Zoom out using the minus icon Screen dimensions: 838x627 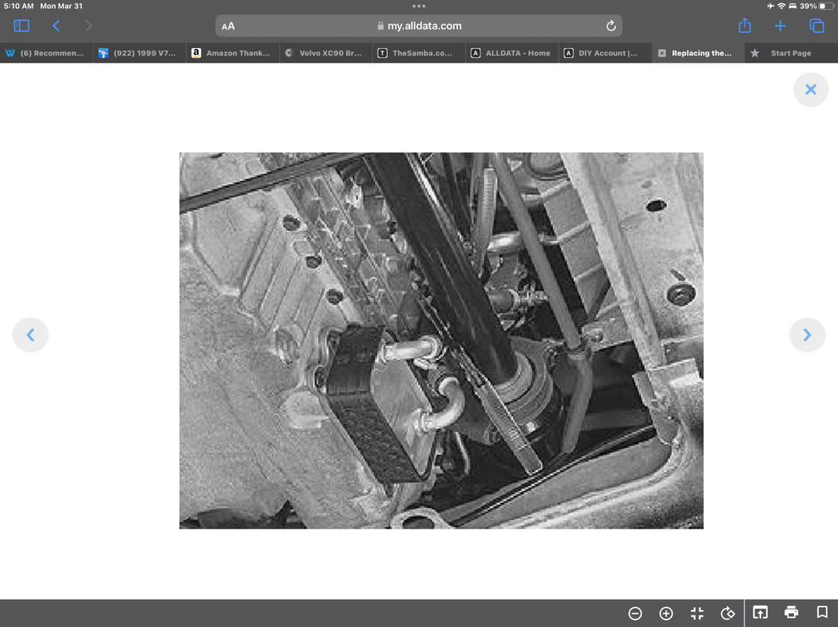[x=635, y=613]
